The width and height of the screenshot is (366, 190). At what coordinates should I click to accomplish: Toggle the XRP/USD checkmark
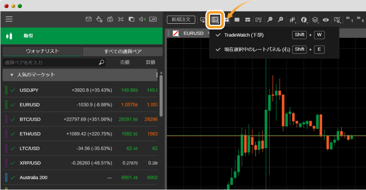[x=12, y=163]
